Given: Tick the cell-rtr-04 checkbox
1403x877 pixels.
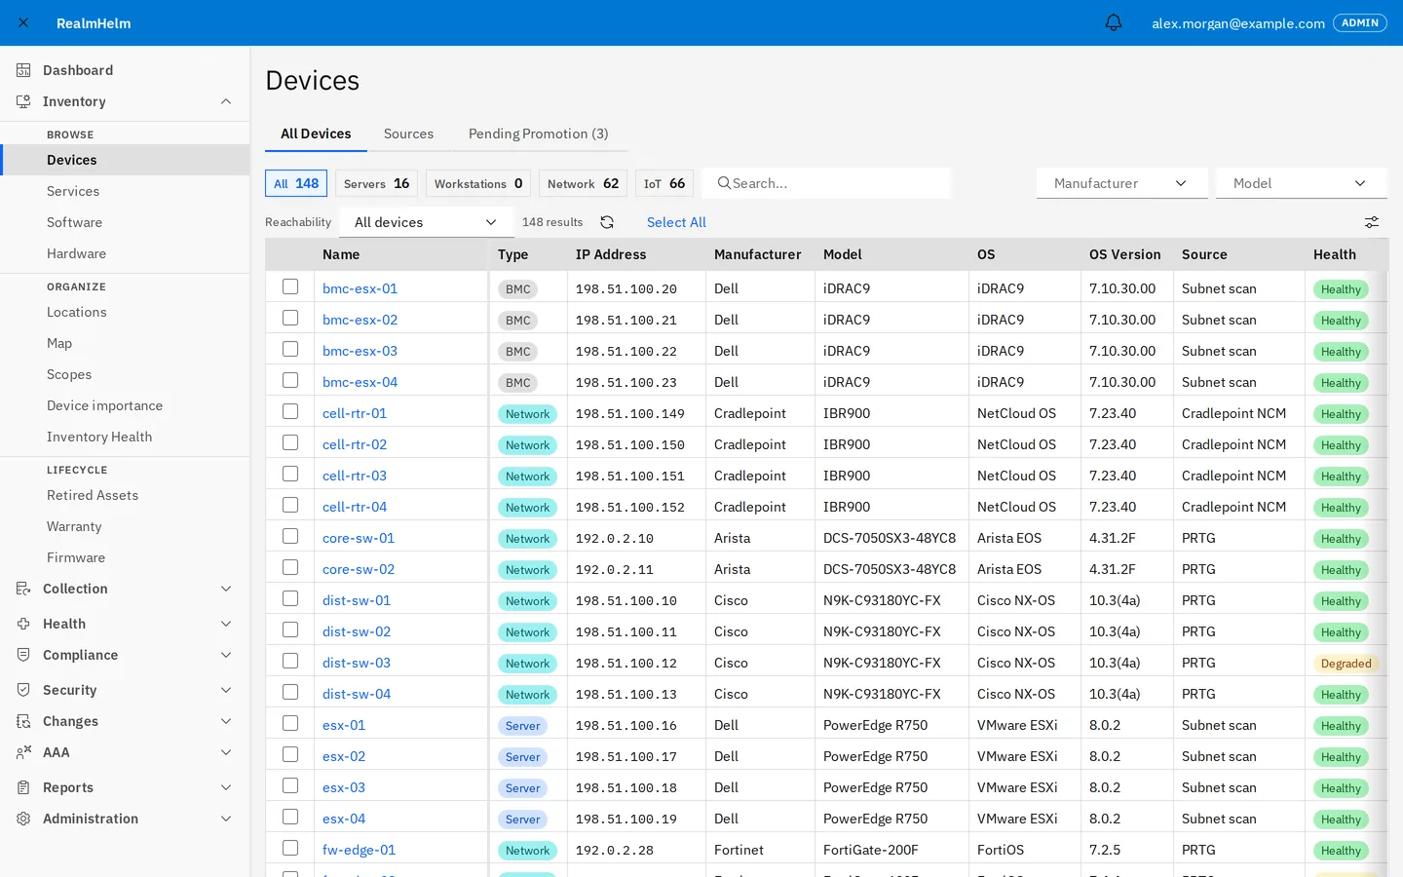Looking at the screenshot, I should (x=290, y=505).
